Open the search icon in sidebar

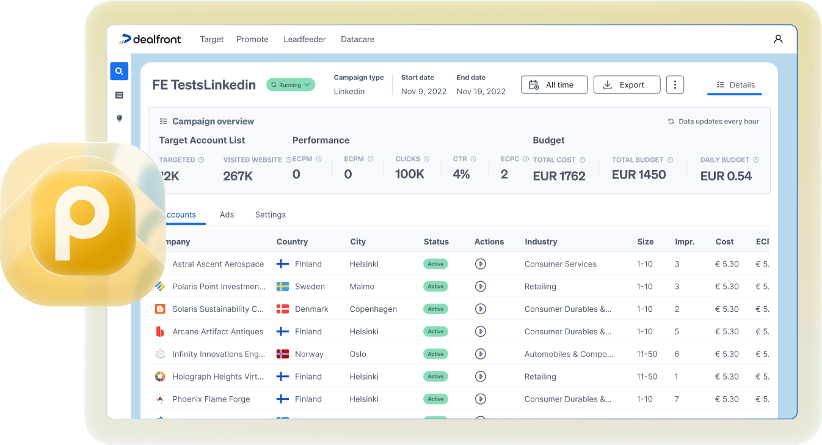click(119, 71)
